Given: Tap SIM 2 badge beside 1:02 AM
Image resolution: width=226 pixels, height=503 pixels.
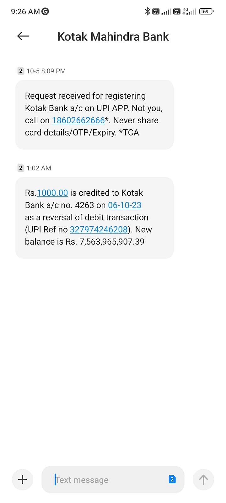Looking at the screenshot, I should (x=21, y=168).
